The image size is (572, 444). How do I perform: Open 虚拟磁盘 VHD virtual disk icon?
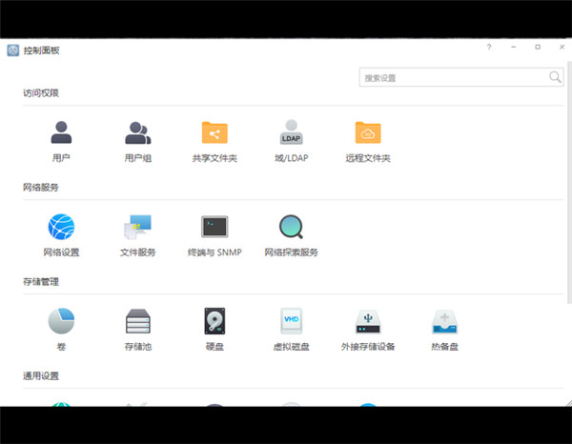[291, 320]
